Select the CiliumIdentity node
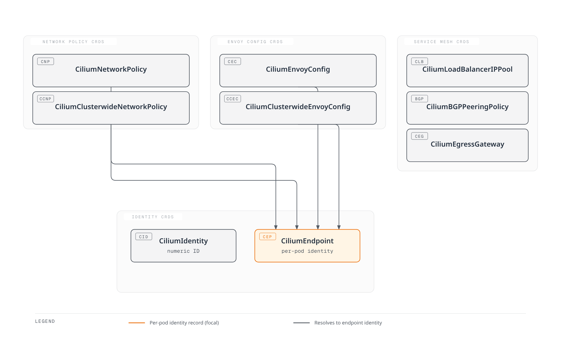This screenshot has height=339, width=561. coord(183,246)
